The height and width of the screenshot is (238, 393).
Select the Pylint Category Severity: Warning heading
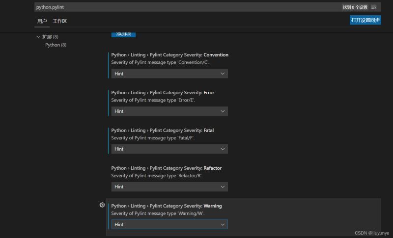pyautogui.click(x=166, y=206)
